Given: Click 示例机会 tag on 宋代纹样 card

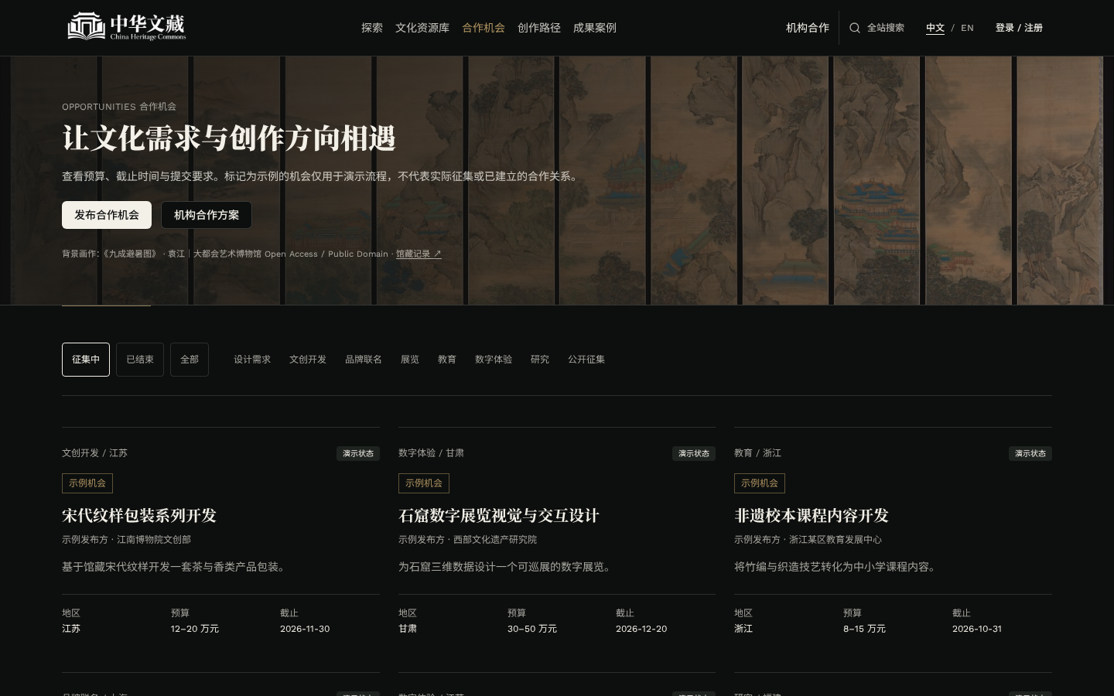Looking at the screenshot, I should [87, 483].
